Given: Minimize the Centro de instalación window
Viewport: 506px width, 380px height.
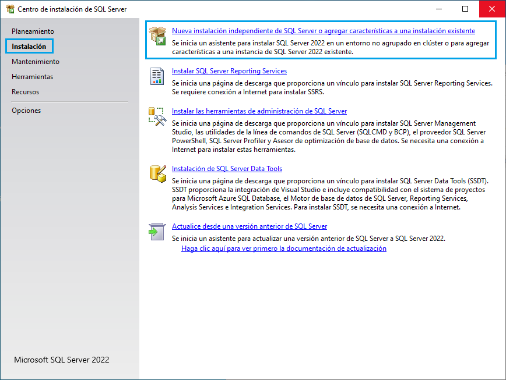Looking at the screenshot, I should tap(439, 9).
